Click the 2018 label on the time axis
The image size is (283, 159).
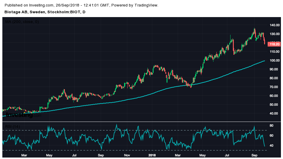[152, 155]
